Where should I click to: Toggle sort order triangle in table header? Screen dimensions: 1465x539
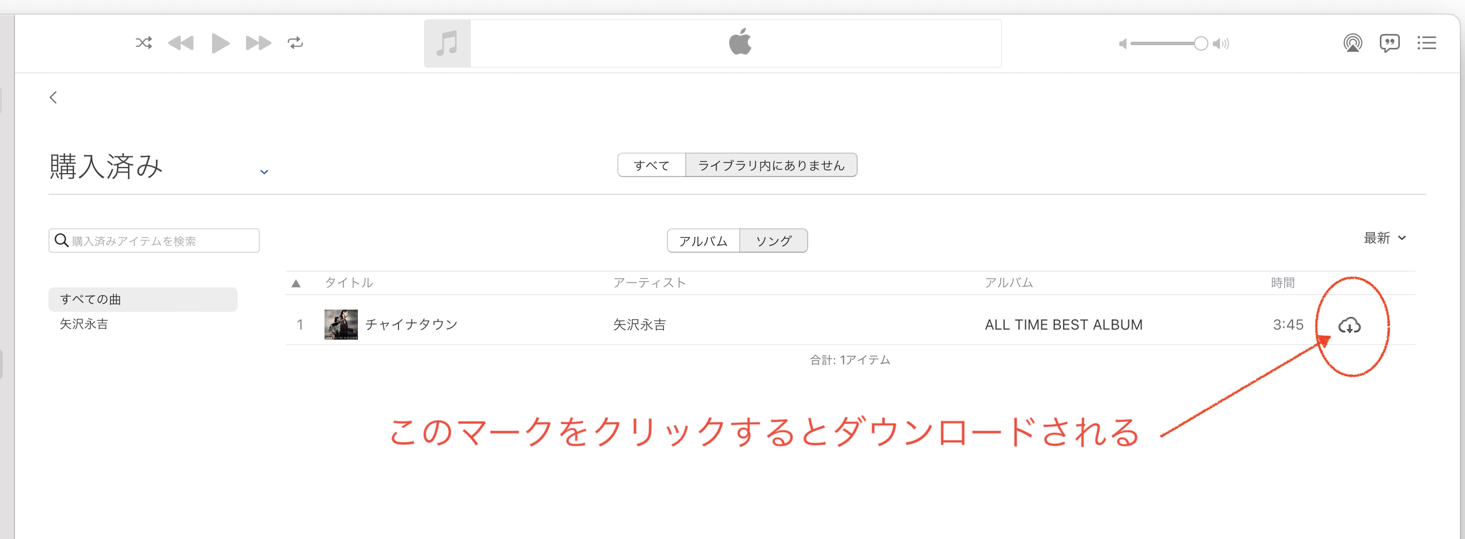point(296,283)
